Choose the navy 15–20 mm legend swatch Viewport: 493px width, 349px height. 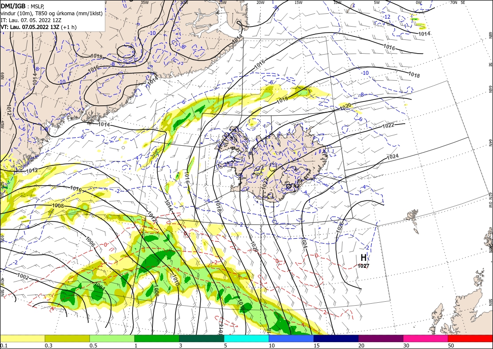[x=336, y=338]
